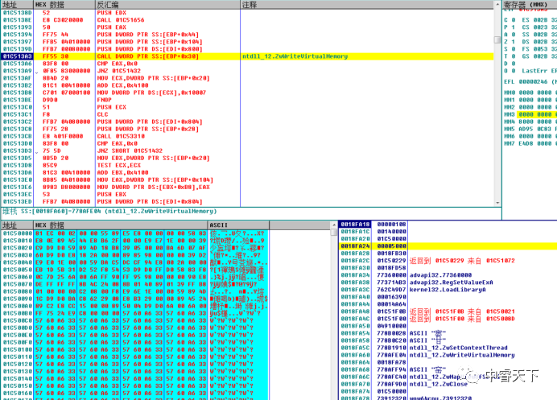The height and width of the screenshot is (400, 557).
Task: Click the advapi32.RegSetValueExA stack entry
Action: (x=451, y=282)
